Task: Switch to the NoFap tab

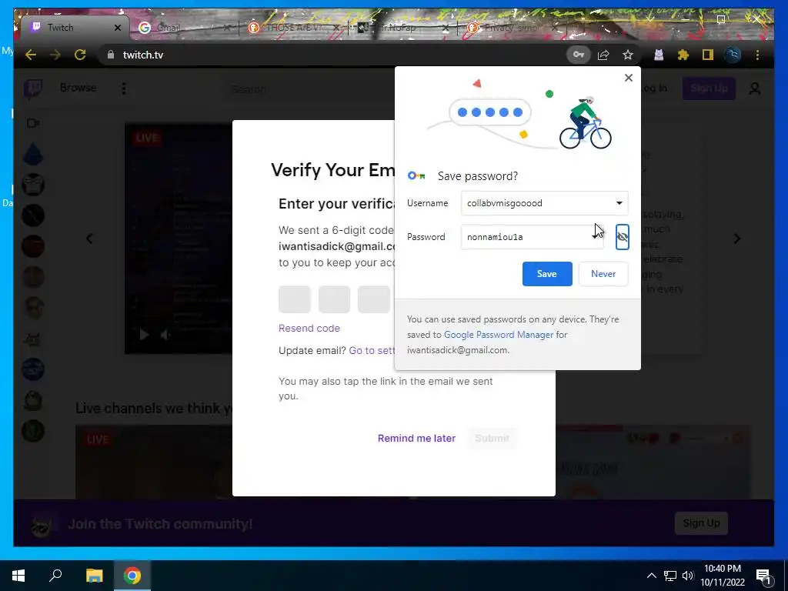Action: [x=402, y=28]
